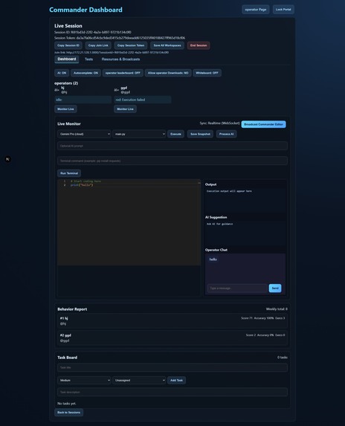Focus the Task description field
Image resolution: width=345 pixels, height=426 pixels.
[x=172, y=392]
